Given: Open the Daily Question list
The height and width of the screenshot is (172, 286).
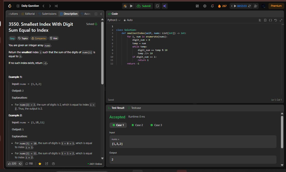Looking at the screenshot, I should click(28, 6).
